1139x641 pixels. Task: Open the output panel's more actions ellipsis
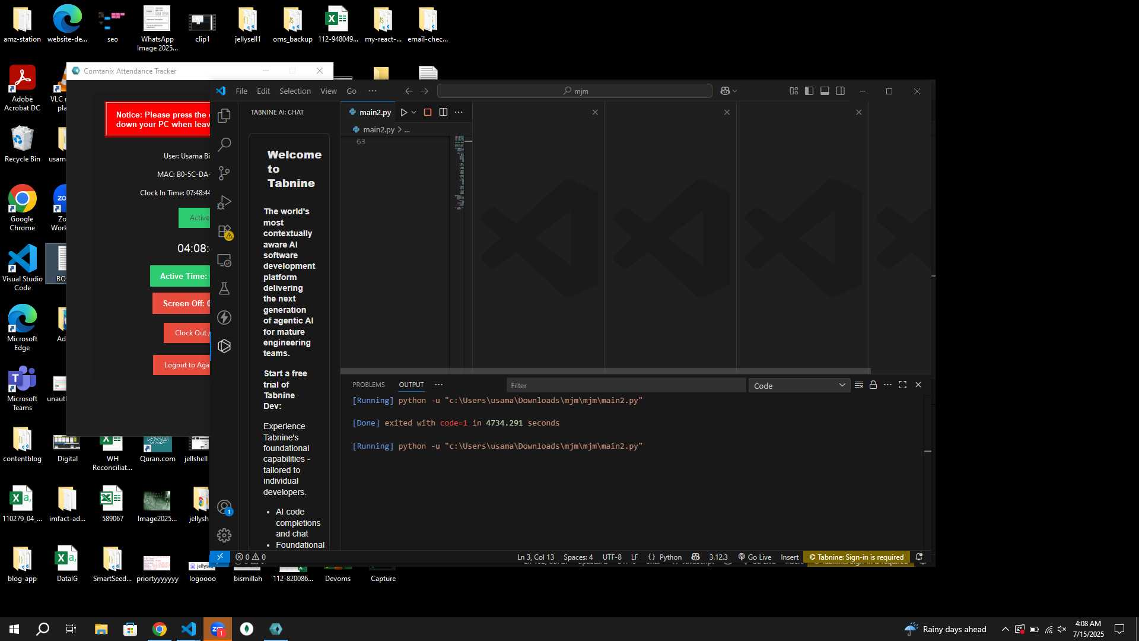point(887,385)
